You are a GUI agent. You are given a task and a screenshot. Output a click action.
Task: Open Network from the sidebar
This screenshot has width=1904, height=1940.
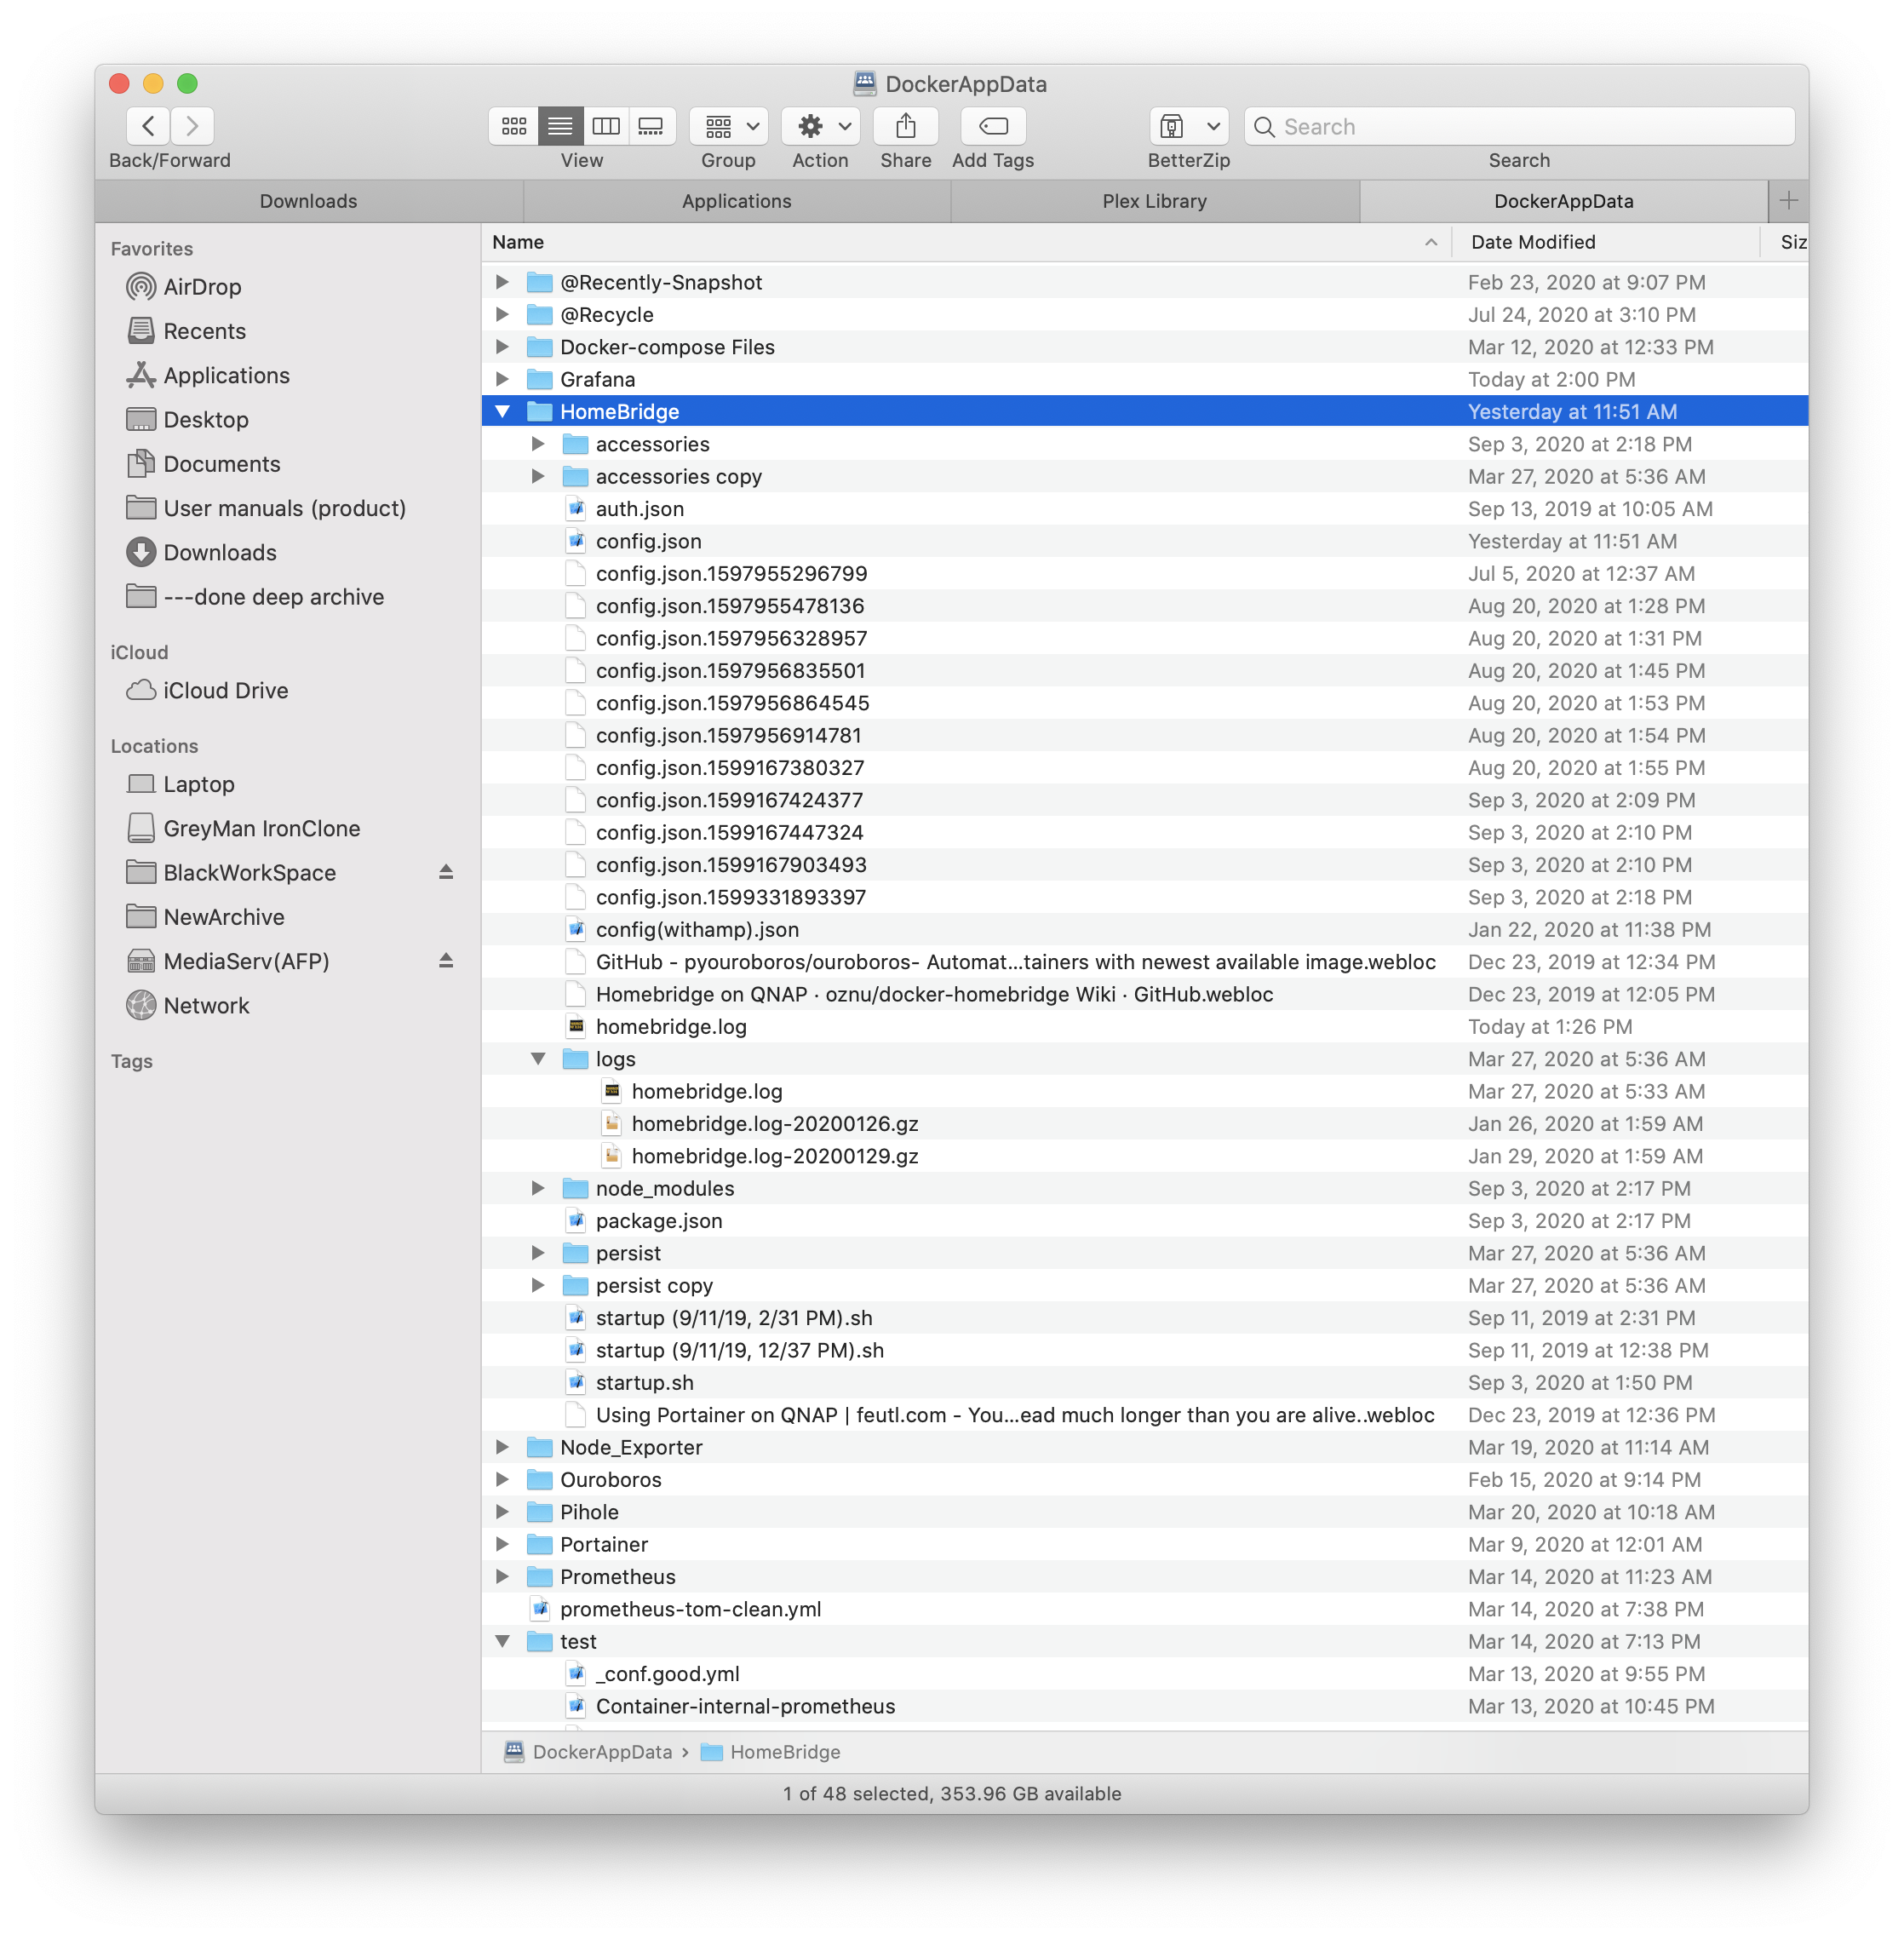(x=206, y=1005)
